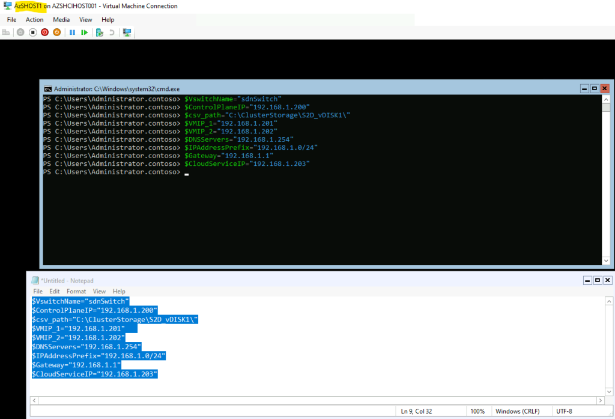Click the $DNSServers line in Notepad

[86, 347]
